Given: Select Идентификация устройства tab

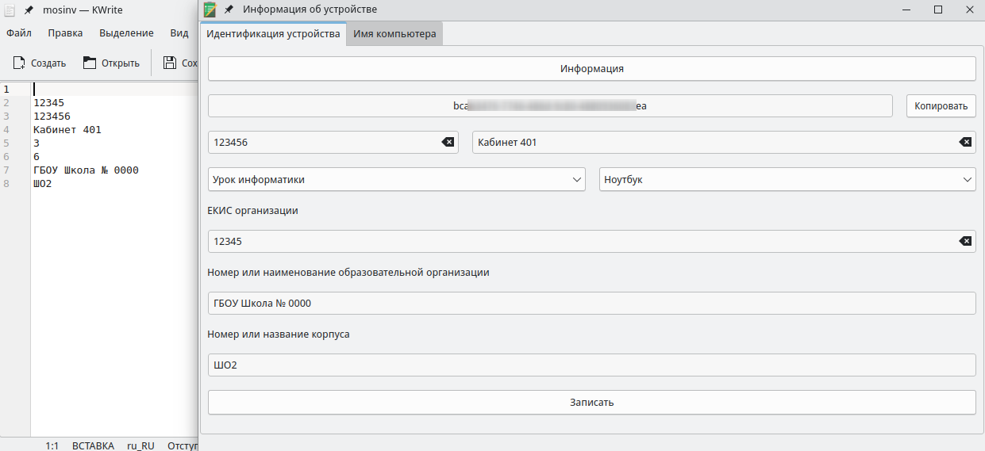Looking at the screenshot, I should coord(273,34).
